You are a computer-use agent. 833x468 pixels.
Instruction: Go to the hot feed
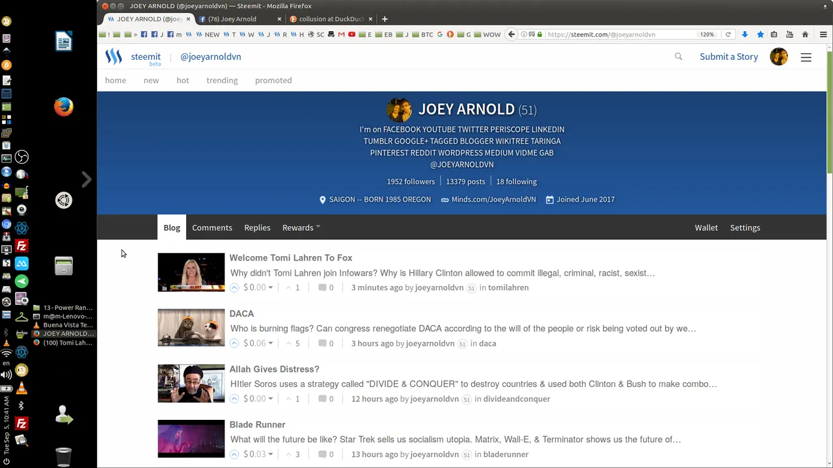[183, 80]
